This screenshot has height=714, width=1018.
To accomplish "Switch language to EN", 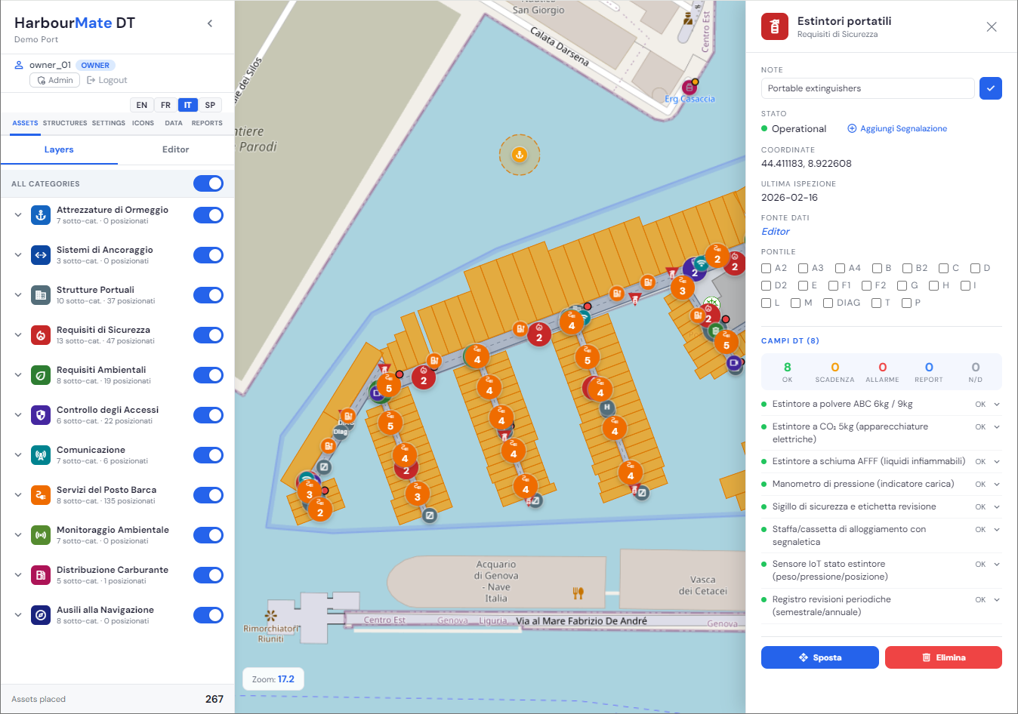I will click(142, 105).
